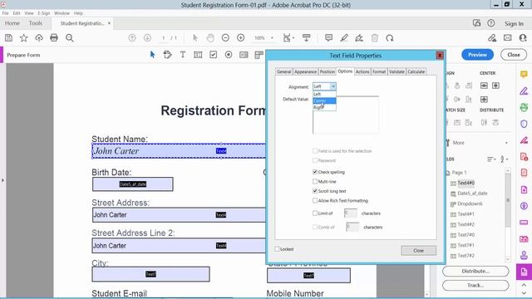Switch to the Calculate tab

click(x=416, y=71)
